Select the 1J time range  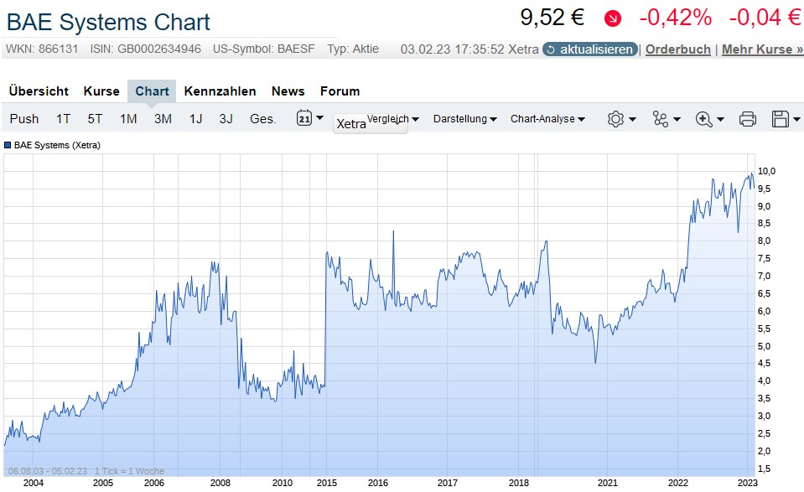pyautogui.click(x=196, y=119)
